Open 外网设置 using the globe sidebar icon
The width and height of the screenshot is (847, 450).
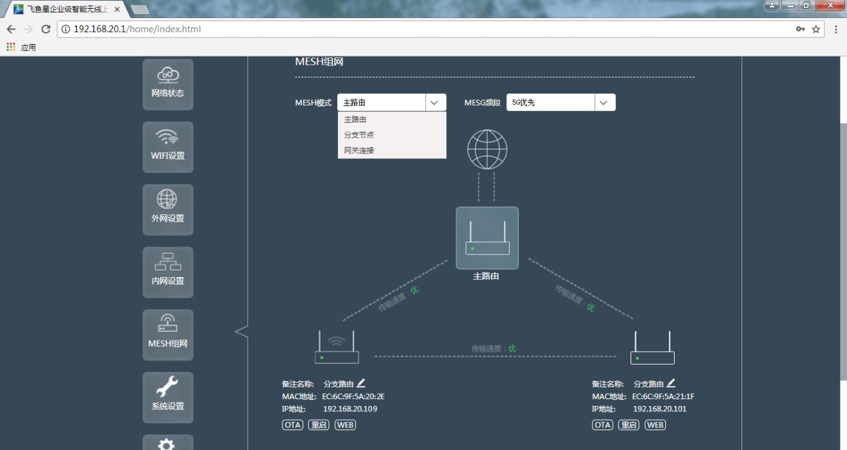(x=168, y=209)
